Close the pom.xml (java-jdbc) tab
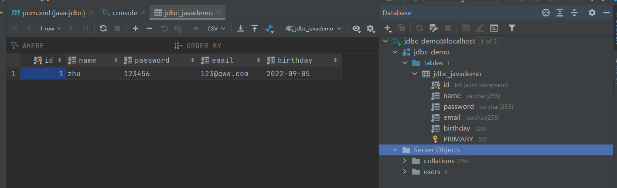This screenshot has width=617, height=188. [91, 13]
